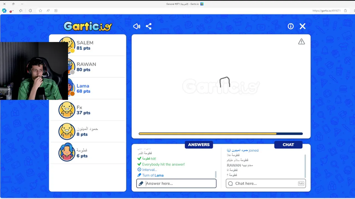Click the chat list scrollbar
The width and height of the screenshot is (355, 199).
[305, 166]
